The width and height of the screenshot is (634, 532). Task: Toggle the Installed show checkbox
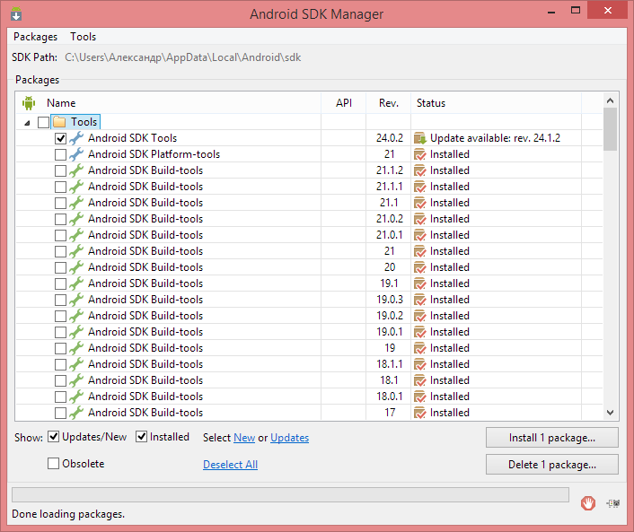tap(141, 437)
